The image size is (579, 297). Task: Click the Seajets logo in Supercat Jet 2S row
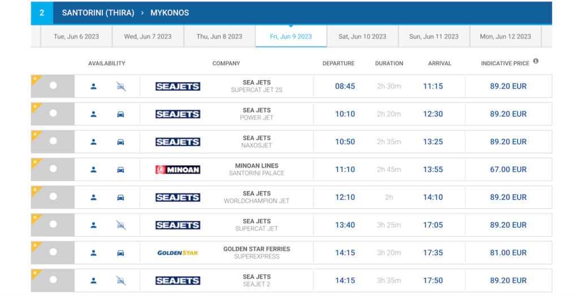(x=178, y=87)
